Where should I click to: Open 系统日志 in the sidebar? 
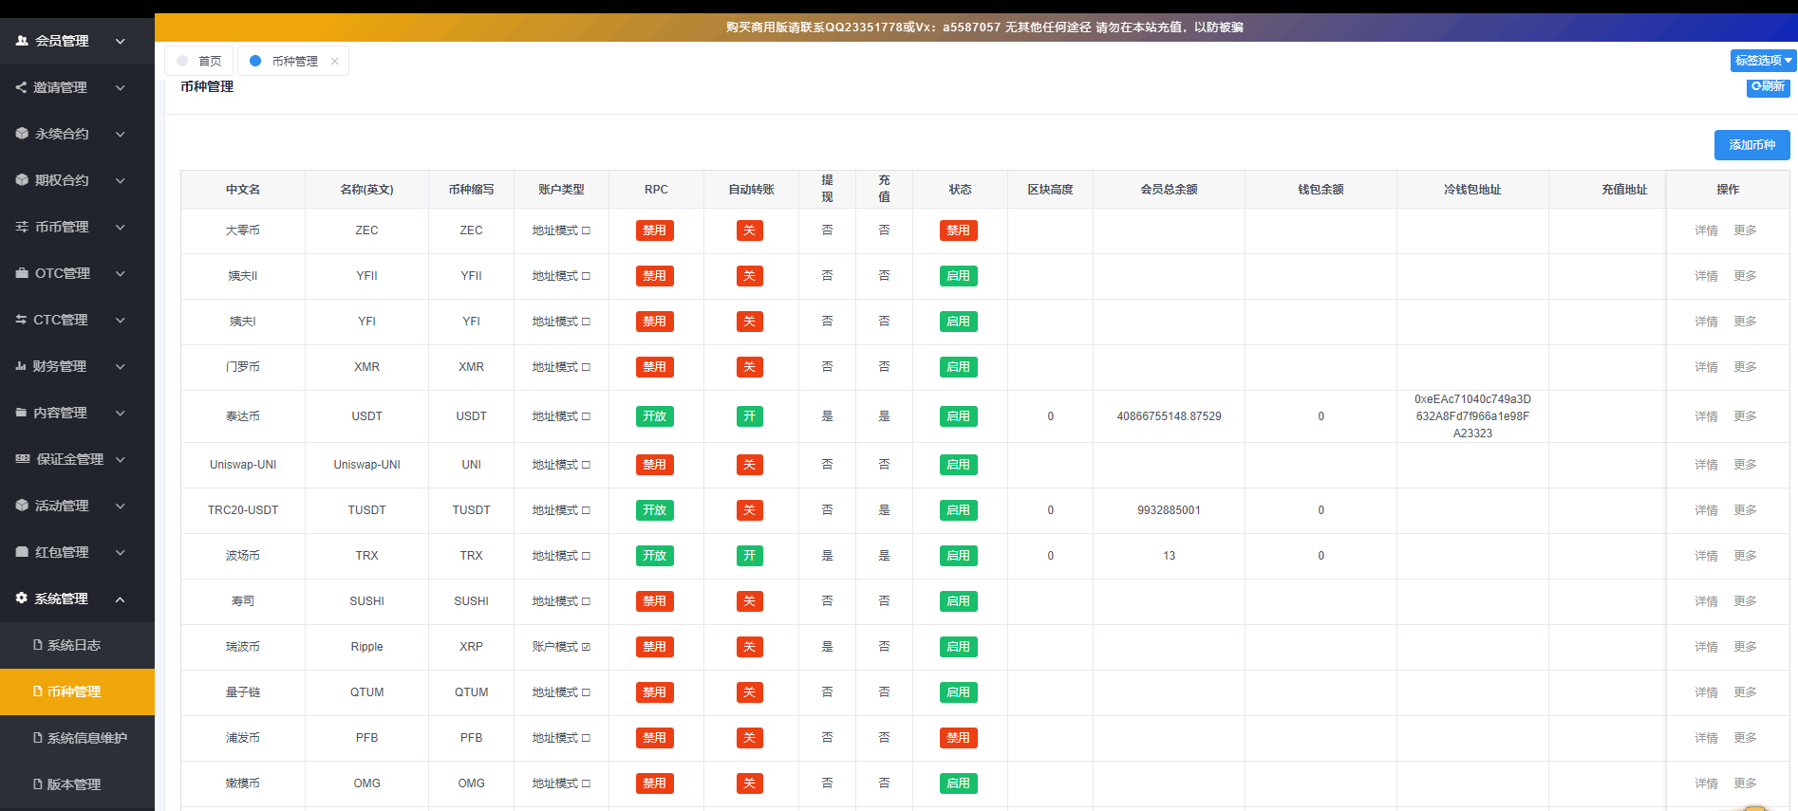(73, 645)
